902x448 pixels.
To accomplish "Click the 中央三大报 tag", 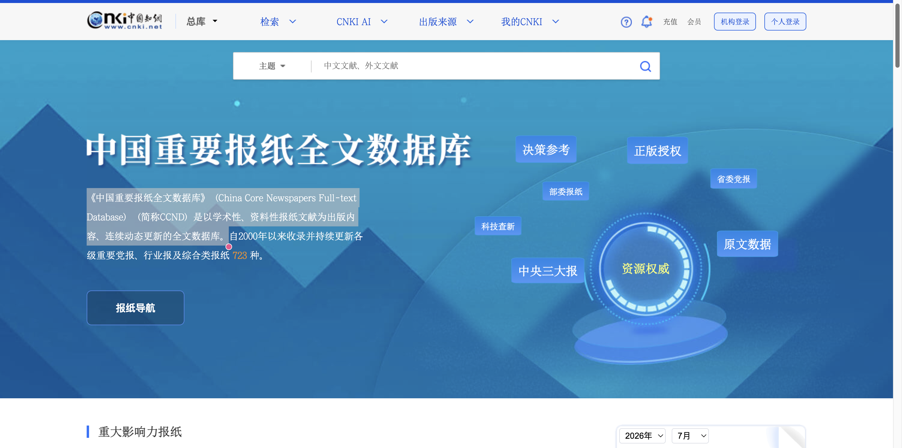I will (x=548, y=271).
